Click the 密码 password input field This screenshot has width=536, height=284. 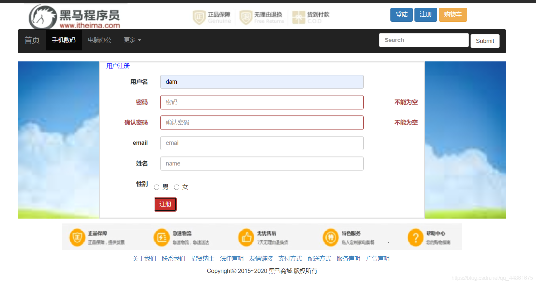pos(262,102)
